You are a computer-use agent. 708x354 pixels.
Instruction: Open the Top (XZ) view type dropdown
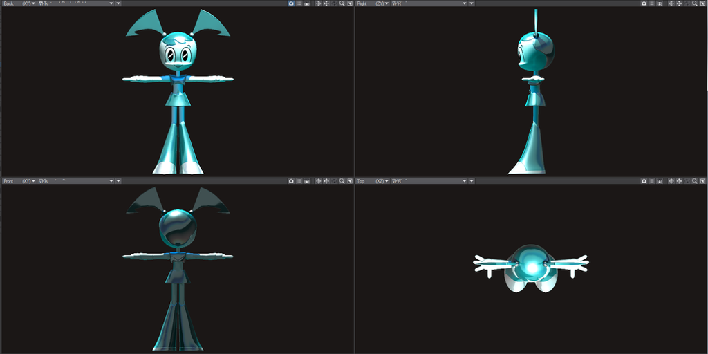(x=373, y=180)
